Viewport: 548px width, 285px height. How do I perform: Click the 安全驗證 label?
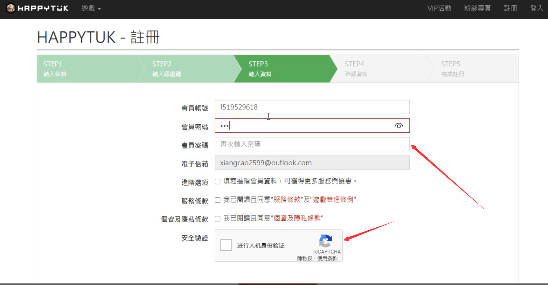click(195, 238)
